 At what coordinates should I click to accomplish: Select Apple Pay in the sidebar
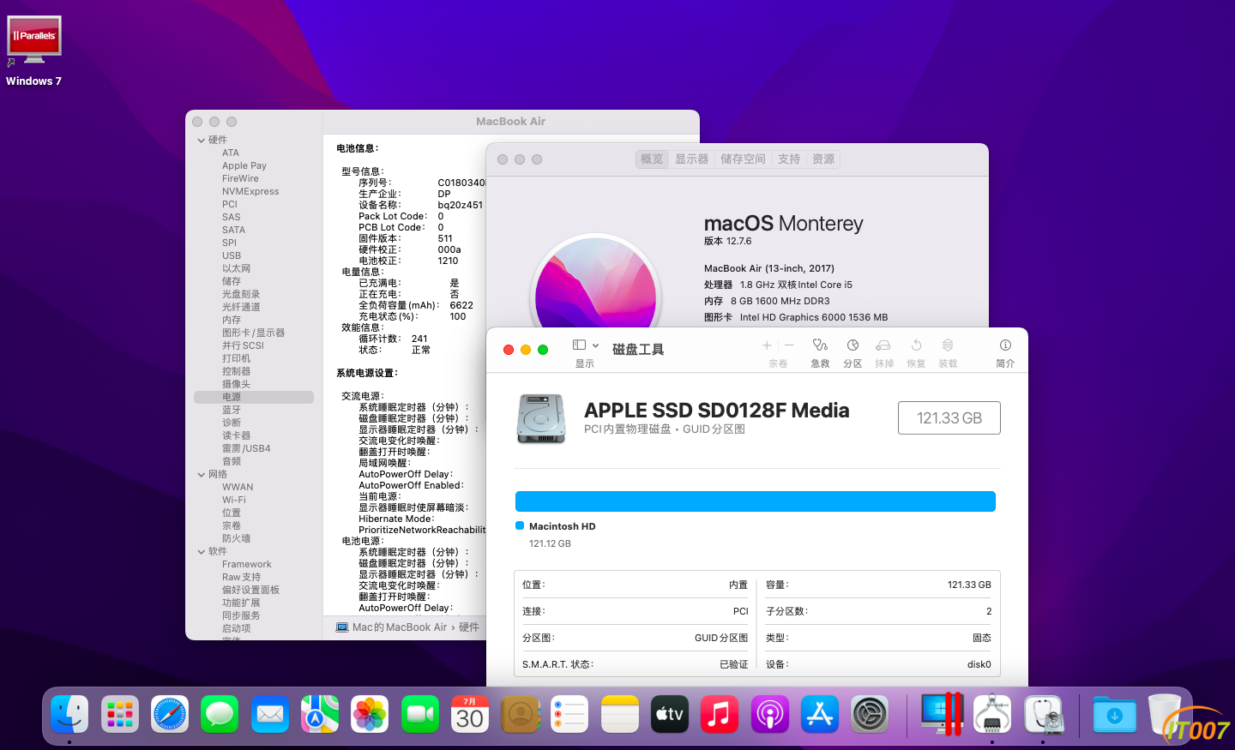click(x=244, y=165)
